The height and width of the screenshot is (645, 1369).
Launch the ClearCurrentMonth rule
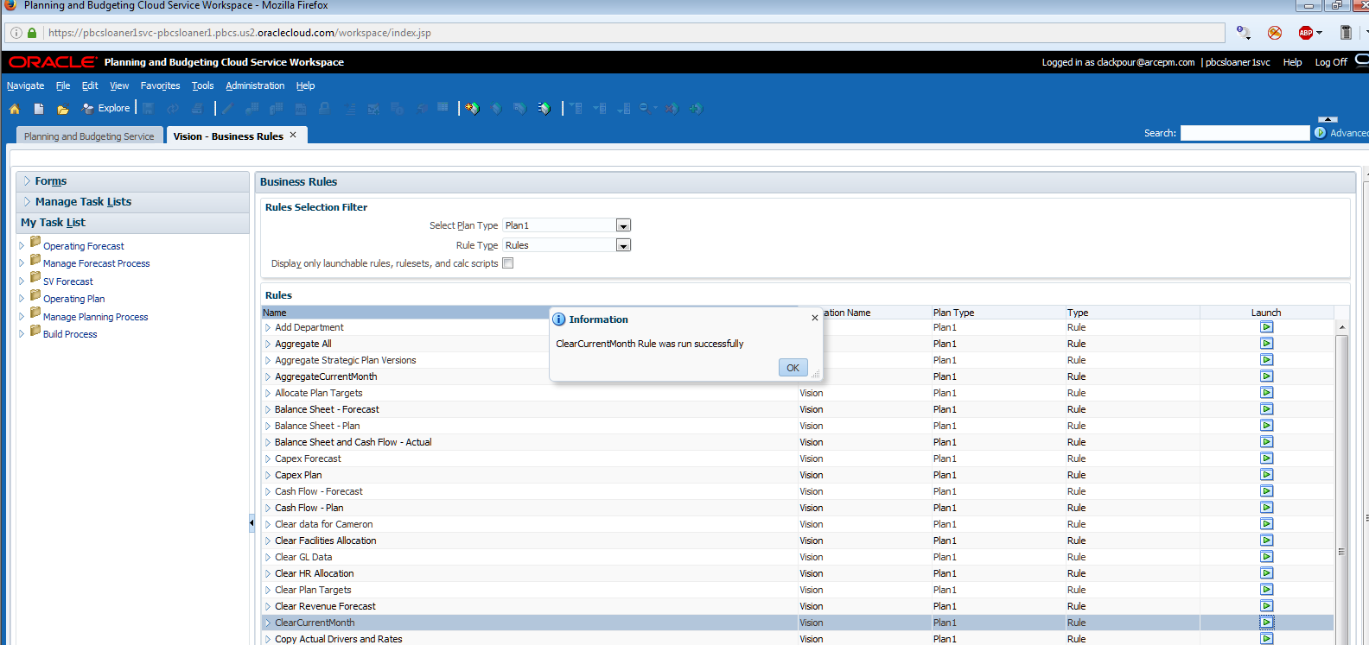pyautogui.click(x=1266, y=623)
